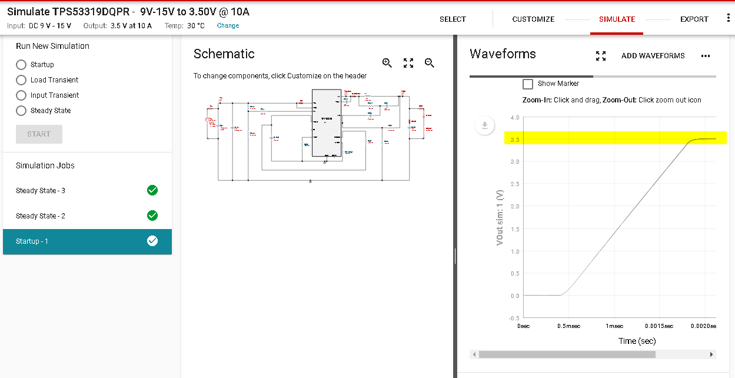
Task: Expand the Waveforms panel to fullscreen
Action: (600, 56)
